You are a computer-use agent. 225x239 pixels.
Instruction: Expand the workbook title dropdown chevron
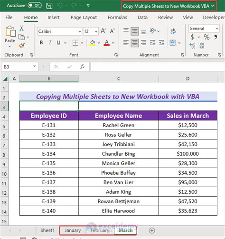click(x=213, y=6)
